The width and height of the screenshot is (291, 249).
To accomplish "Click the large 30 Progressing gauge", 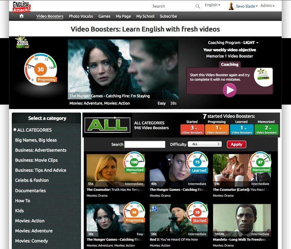I will [41, 69].
